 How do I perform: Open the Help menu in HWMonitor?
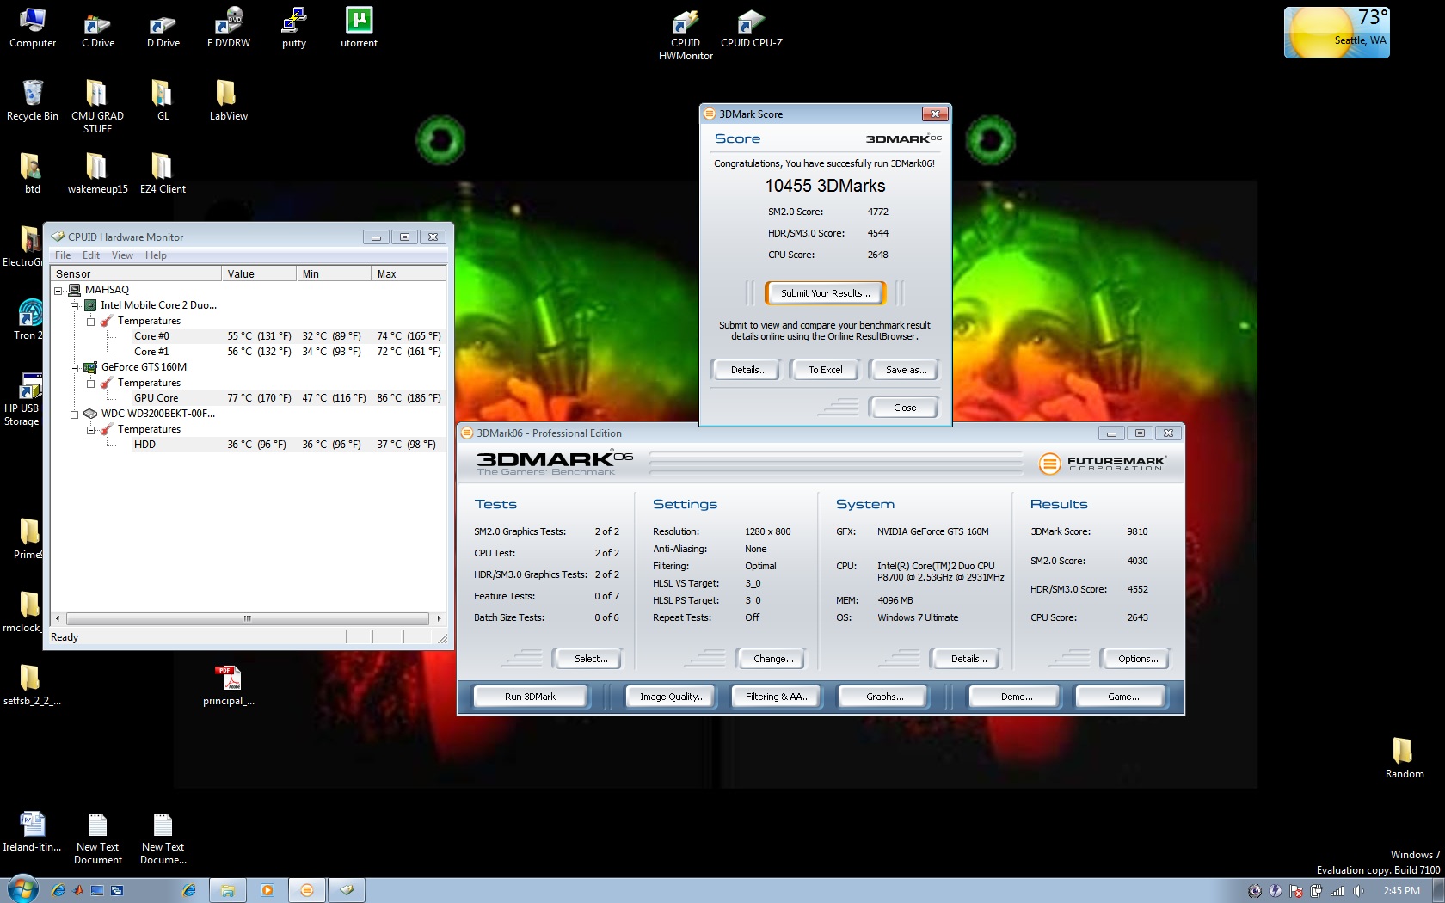pos(156,255)
